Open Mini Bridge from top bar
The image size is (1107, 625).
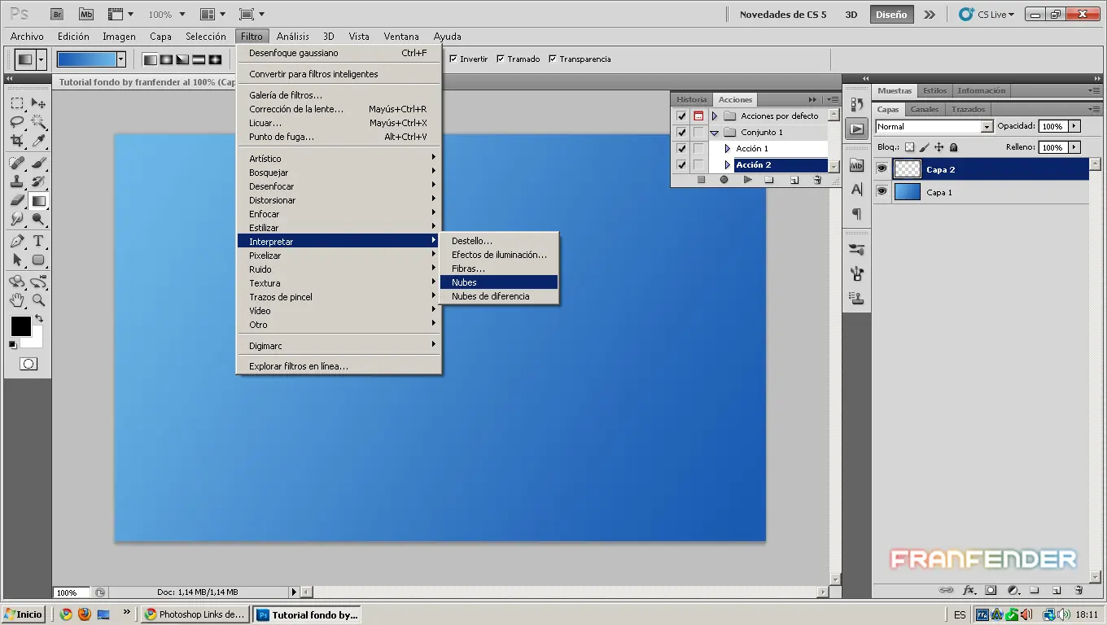point(85,14)
